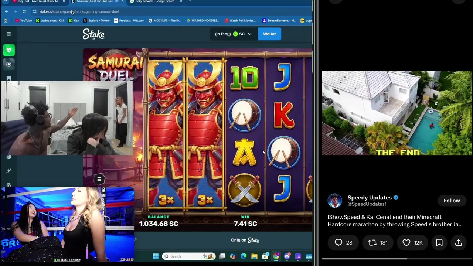View site information icon in address bar
473x266 pixels.
pos(35,11)
